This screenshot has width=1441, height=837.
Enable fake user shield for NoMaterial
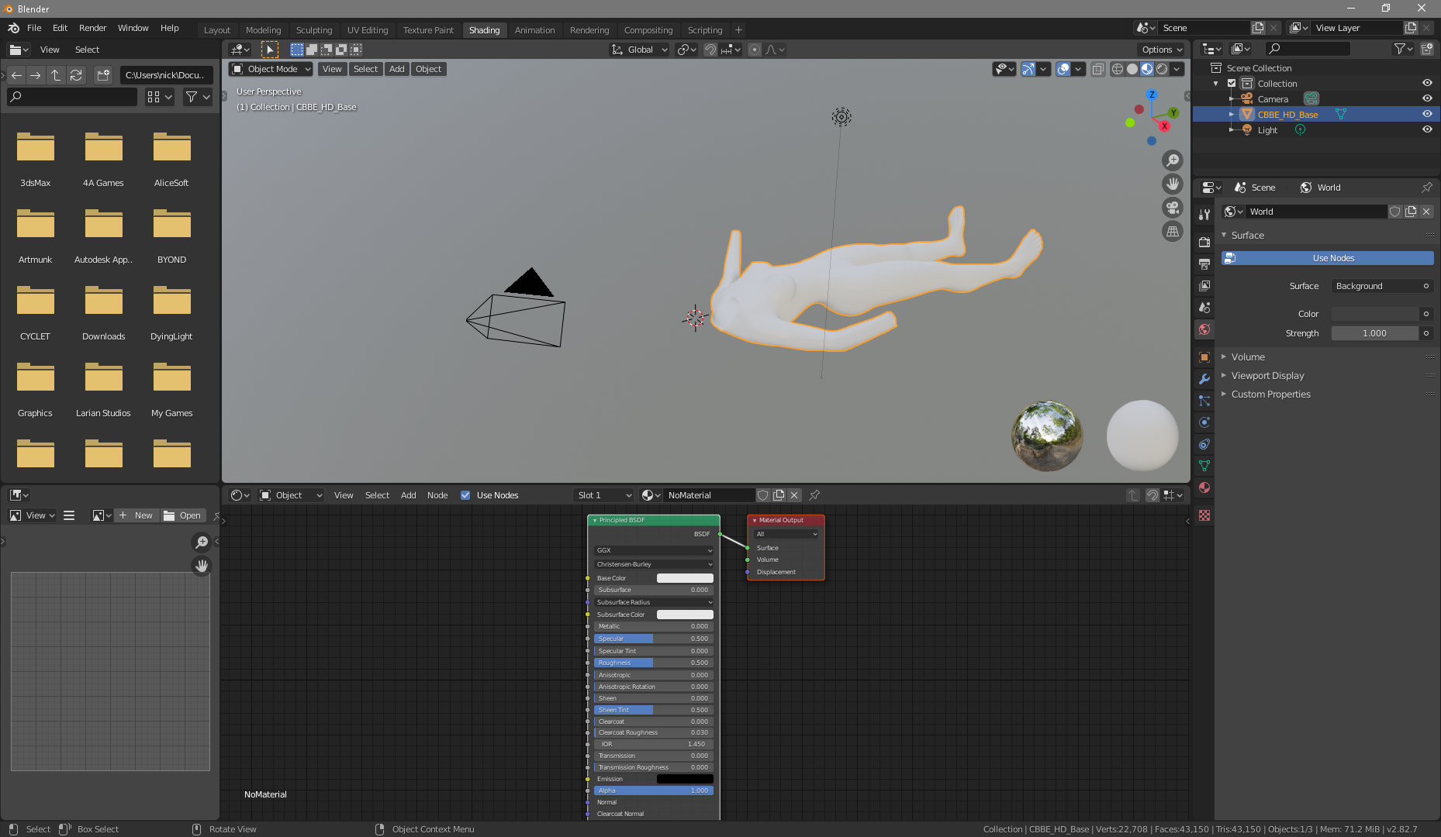pyautogui.click(x=763, y=495)
